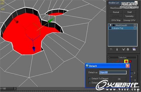
Task: Click timeline next-frame arrow beside 100
Action: click(15, 89)
